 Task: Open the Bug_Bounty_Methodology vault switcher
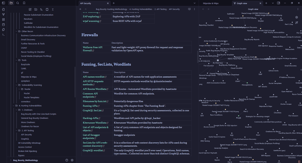coord(25,160)
